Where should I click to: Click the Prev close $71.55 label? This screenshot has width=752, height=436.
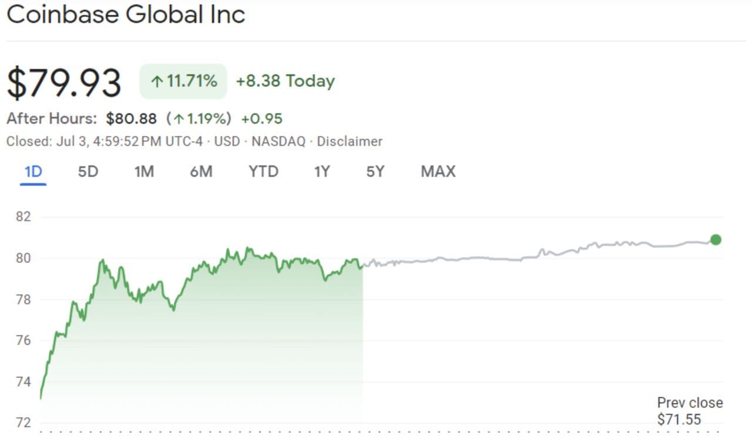[x=690, y=411]
